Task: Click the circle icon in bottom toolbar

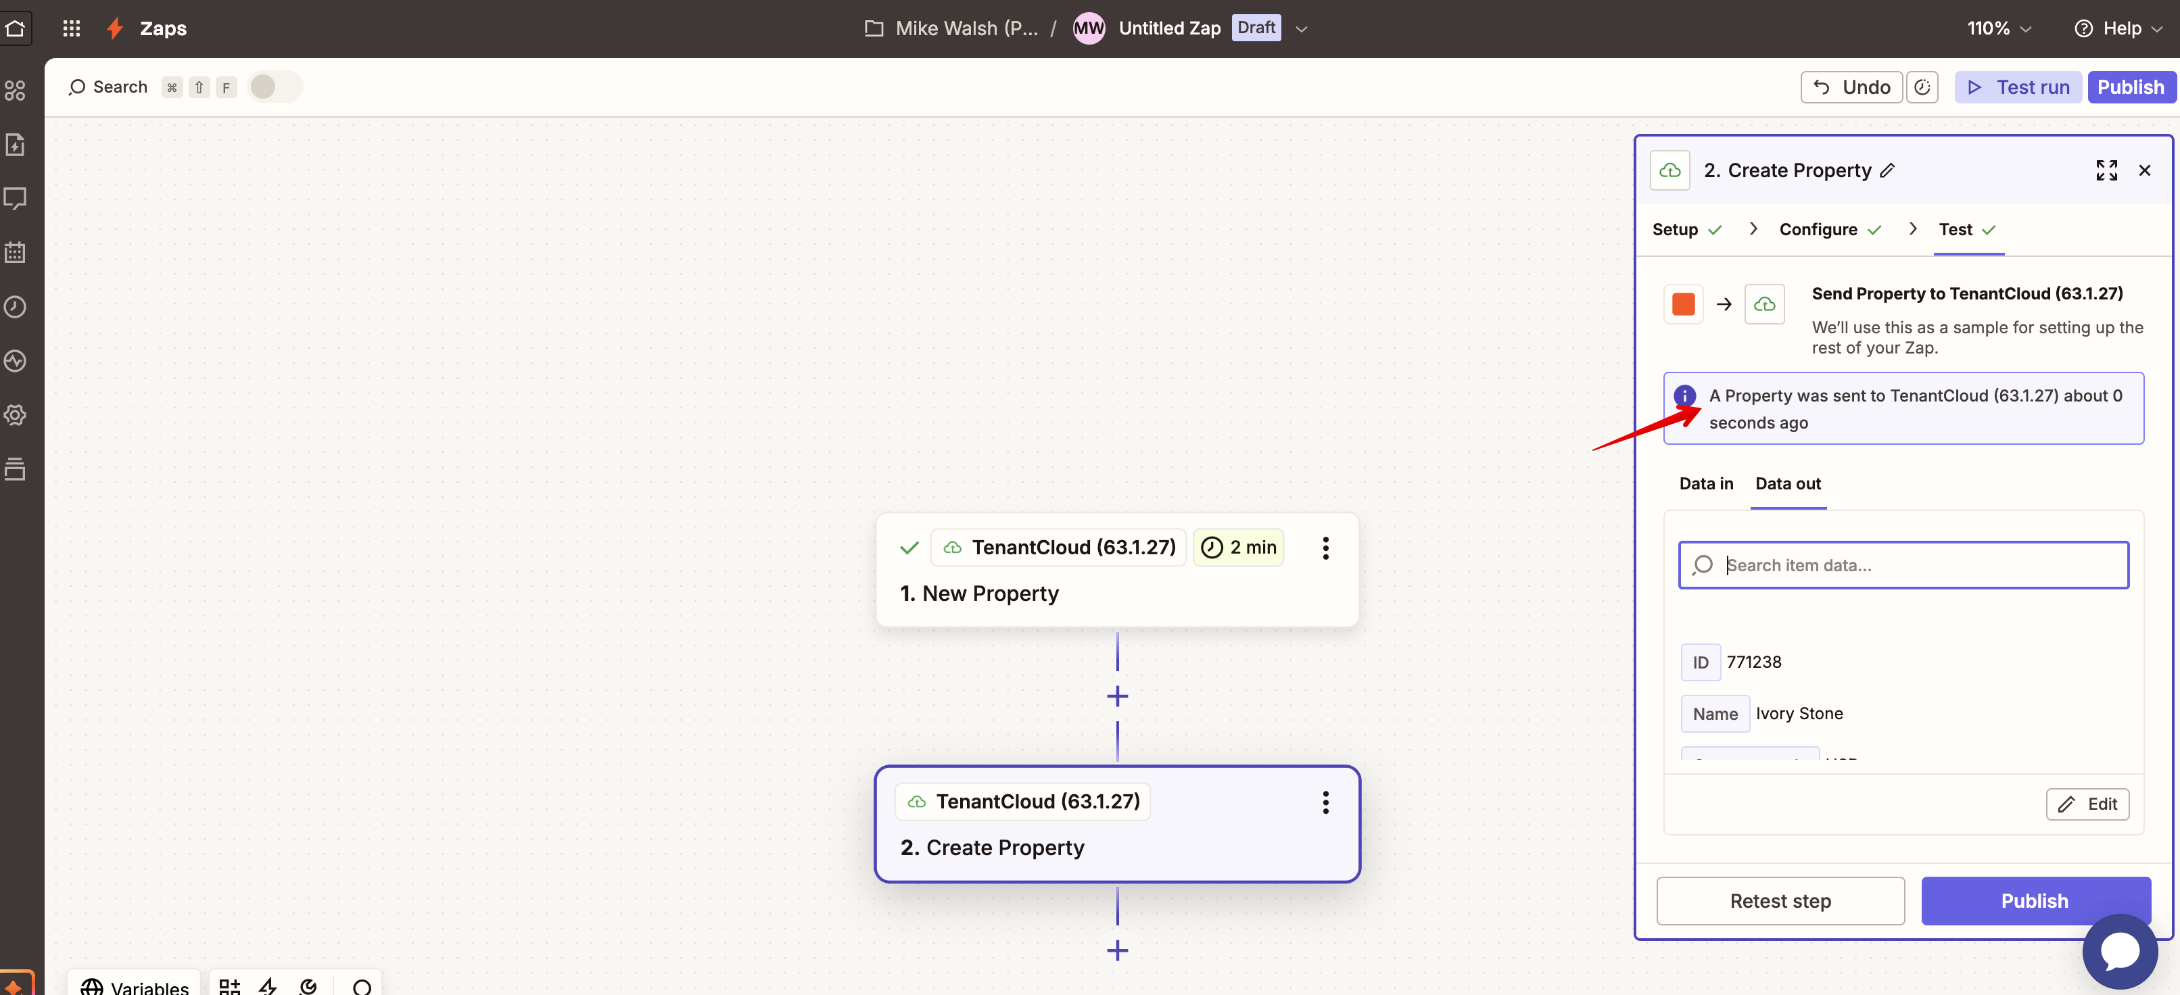Action: 362,986
